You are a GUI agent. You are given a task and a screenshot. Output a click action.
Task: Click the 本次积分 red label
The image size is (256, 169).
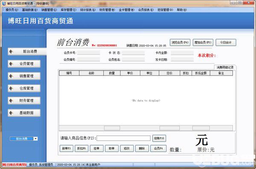click(207, 55)
